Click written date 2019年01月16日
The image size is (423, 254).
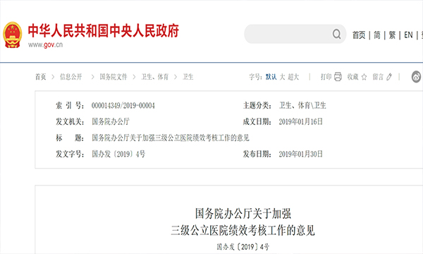[x=301, y=122]
